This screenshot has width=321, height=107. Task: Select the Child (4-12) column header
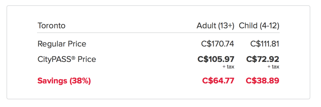(259, 26)
